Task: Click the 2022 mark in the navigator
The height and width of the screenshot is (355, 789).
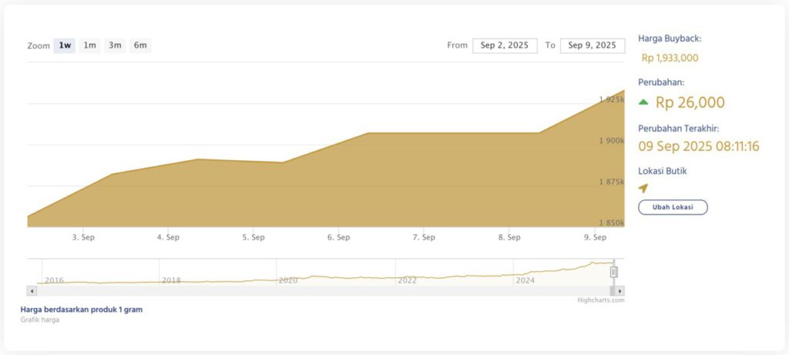Action: [x=407, y=280]
